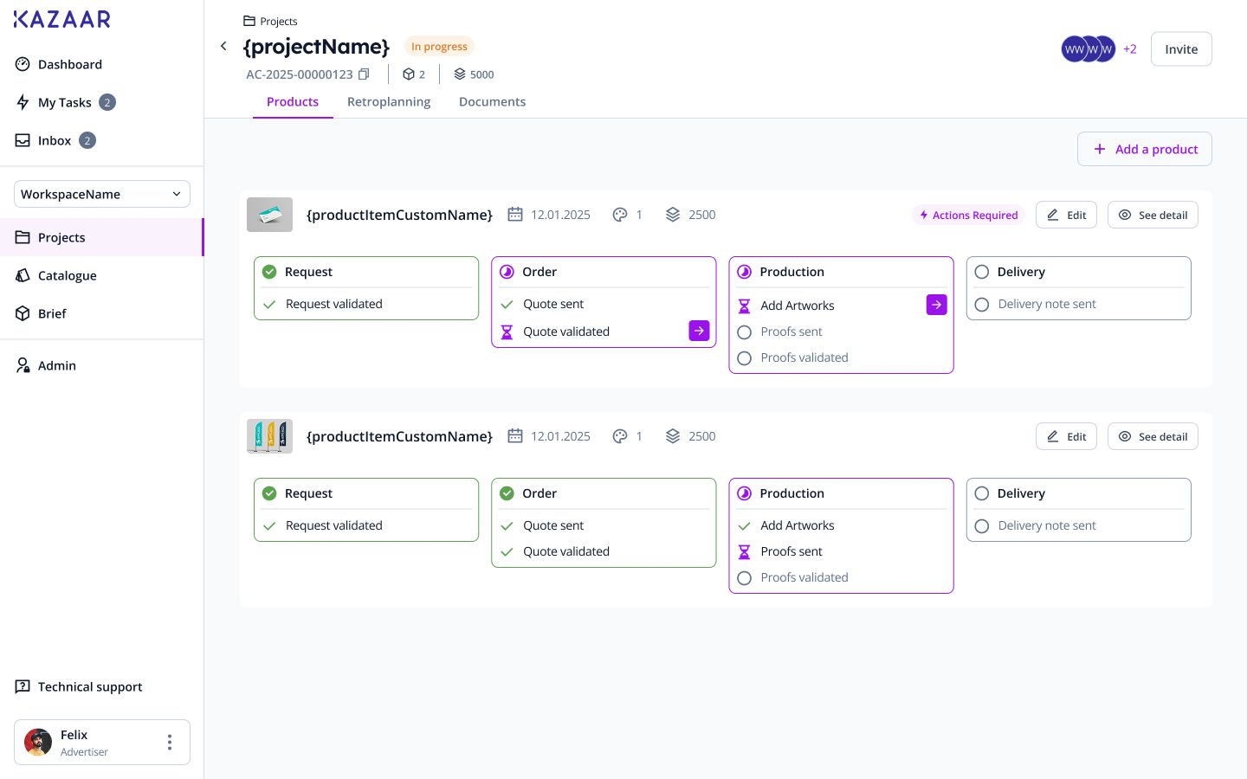Click the Projects breadcrumb folder icon
1247x779 pixels.
249,21
